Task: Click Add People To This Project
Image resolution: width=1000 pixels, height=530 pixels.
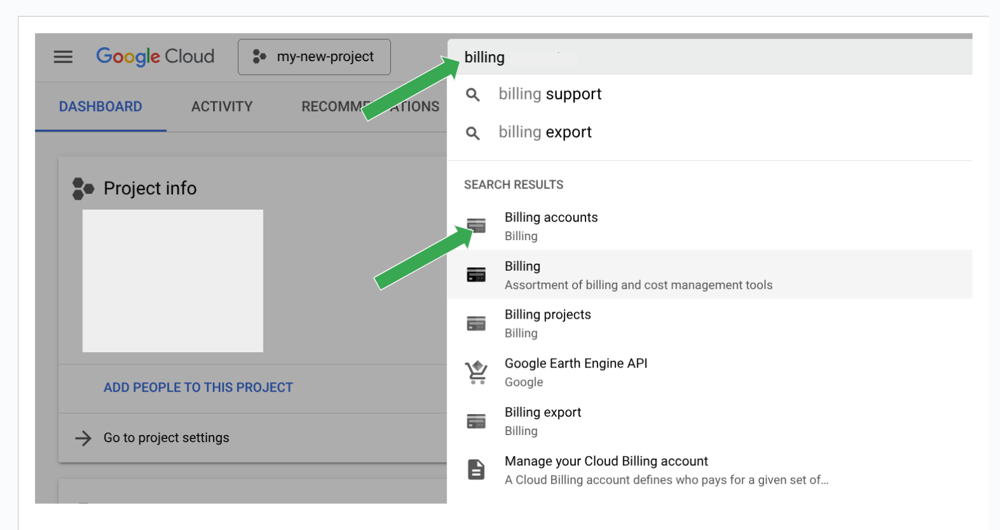Action: (x=198, y=387)
